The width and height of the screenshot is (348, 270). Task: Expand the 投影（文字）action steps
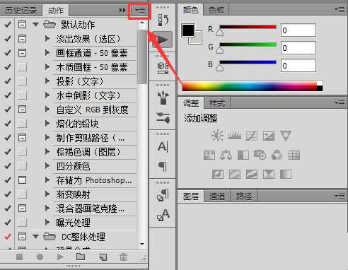pyautogui.click(x=47, y=81)
